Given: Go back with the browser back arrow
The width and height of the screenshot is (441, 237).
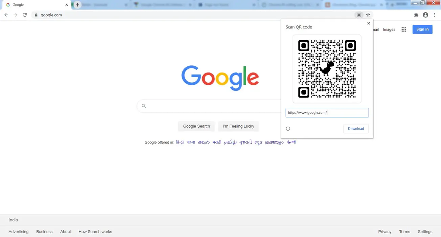Looking at the screenshot, I should (x=6, y=15).
